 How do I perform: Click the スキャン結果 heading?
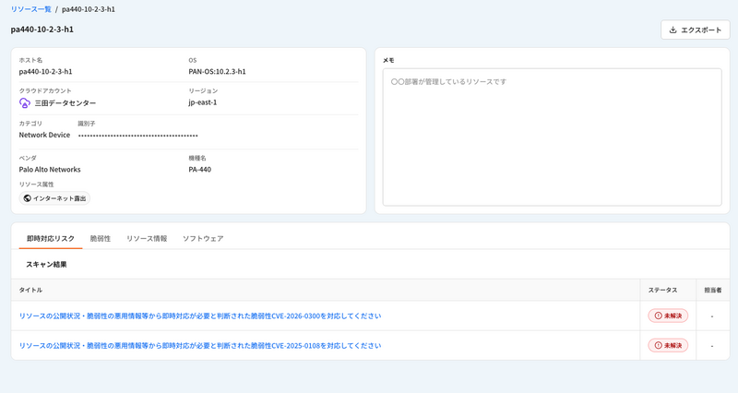tap(46, 265)
